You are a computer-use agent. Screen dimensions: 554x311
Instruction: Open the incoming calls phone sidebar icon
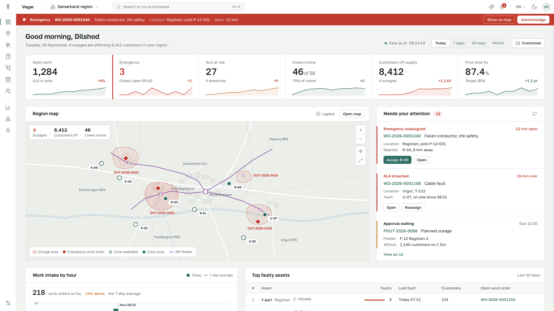pos(8,68)
